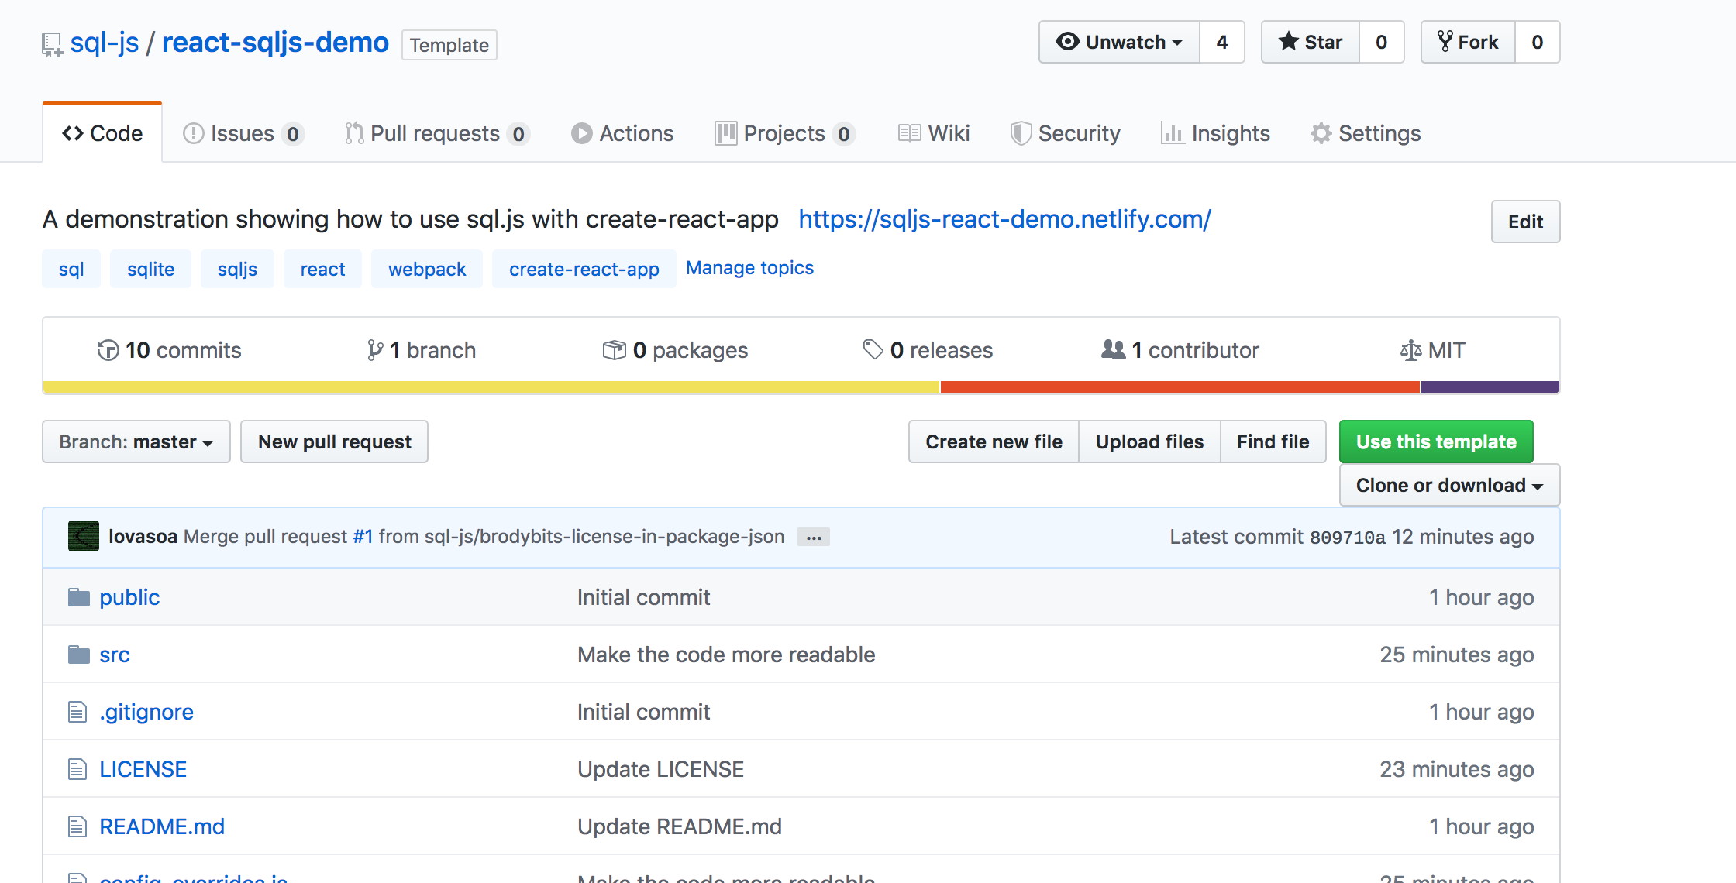Open the sqljs-react-demo.netlify.com link

[1004, 219]
